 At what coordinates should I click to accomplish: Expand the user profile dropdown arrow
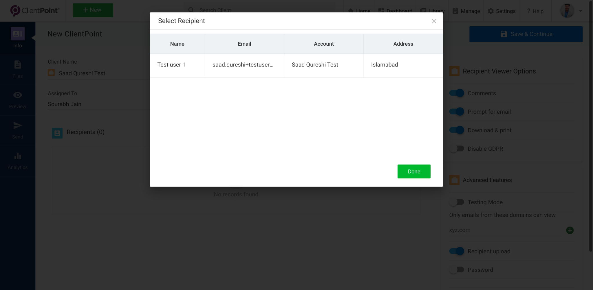point(581,11)
